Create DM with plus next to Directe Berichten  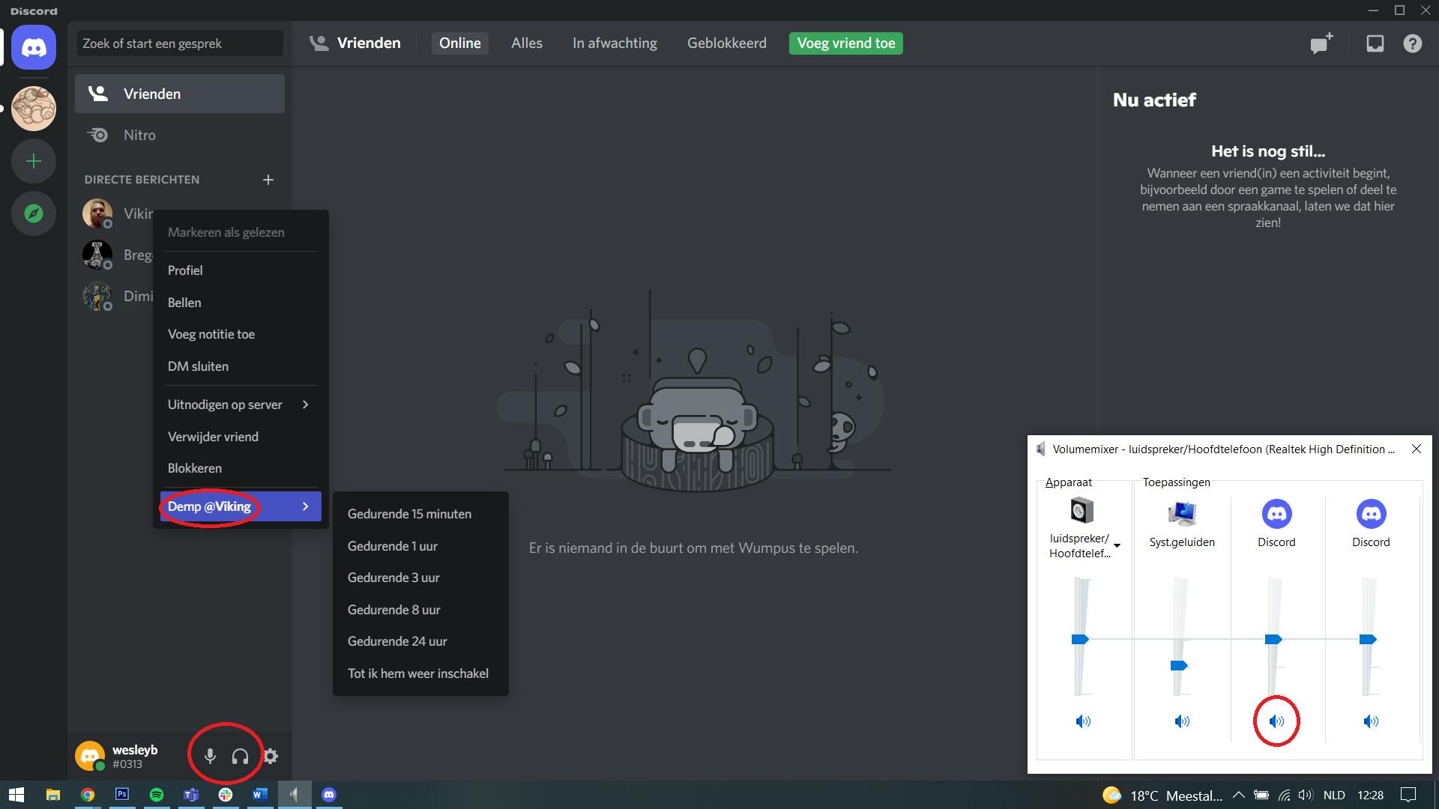point(268,180)
